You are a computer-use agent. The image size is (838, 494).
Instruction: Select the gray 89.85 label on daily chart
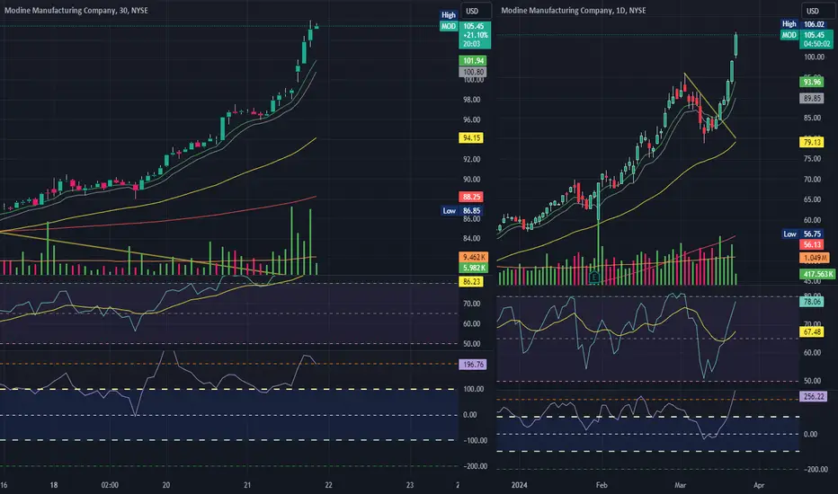pos(811,98)
